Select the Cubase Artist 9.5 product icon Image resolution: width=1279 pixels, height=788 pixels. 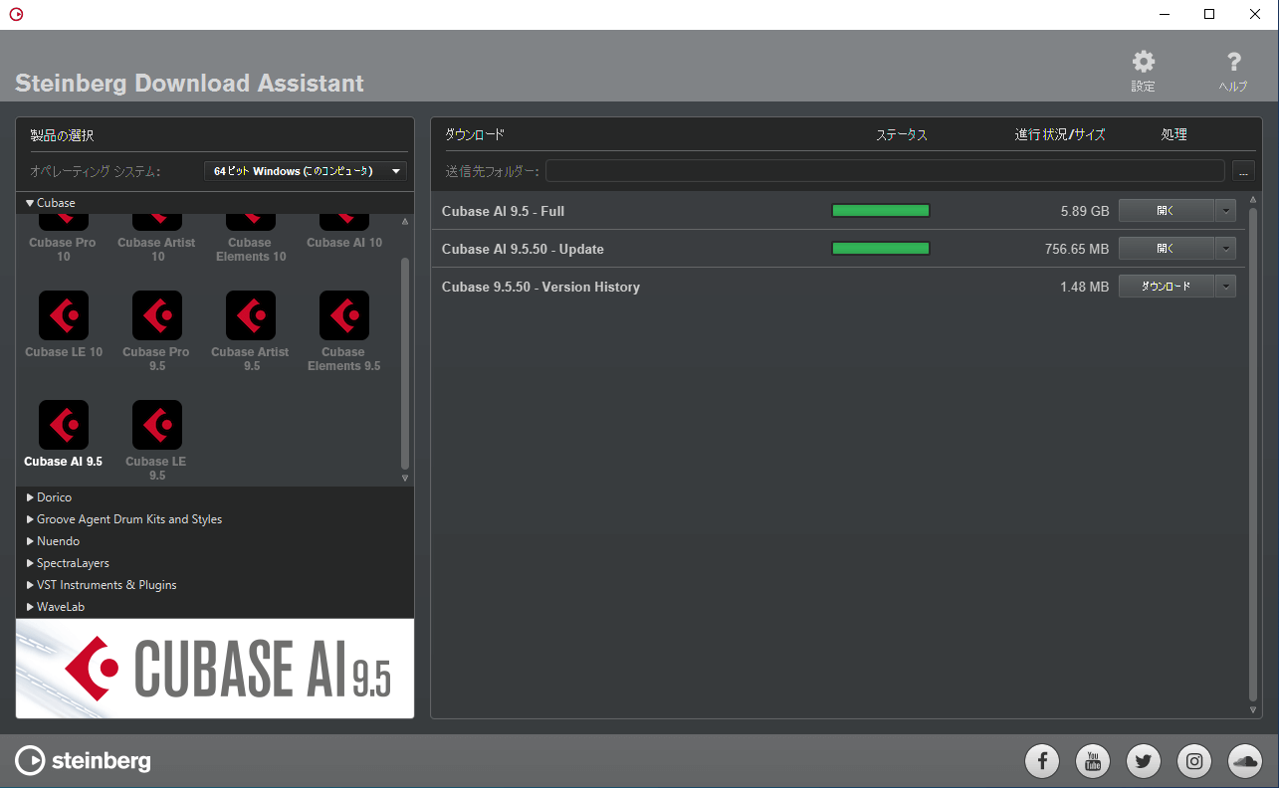251,315
